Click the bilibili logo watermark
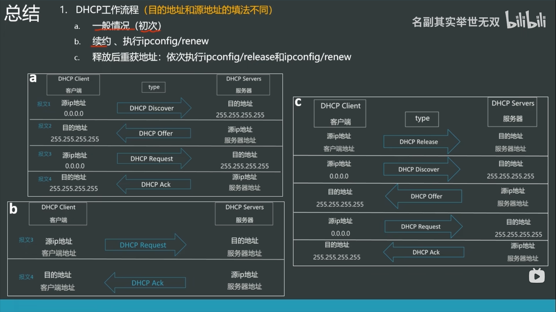The width and height of the screenshot is (556, 312). (x=526, y=20)
